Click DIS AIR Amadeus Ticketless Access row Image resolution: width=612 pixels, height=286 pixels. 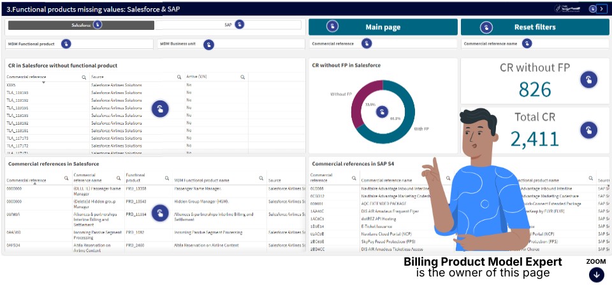[392, 249]
